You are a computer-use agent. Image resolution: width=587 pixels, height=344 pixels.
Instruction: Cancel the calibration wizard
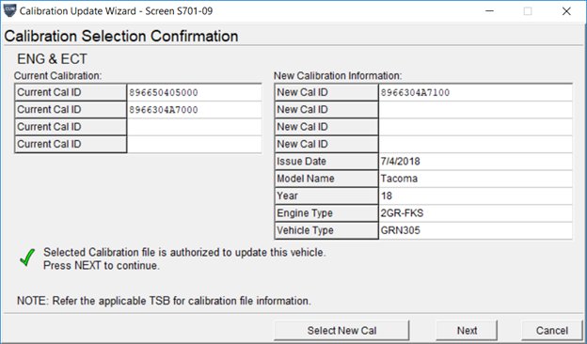(552, 331)
